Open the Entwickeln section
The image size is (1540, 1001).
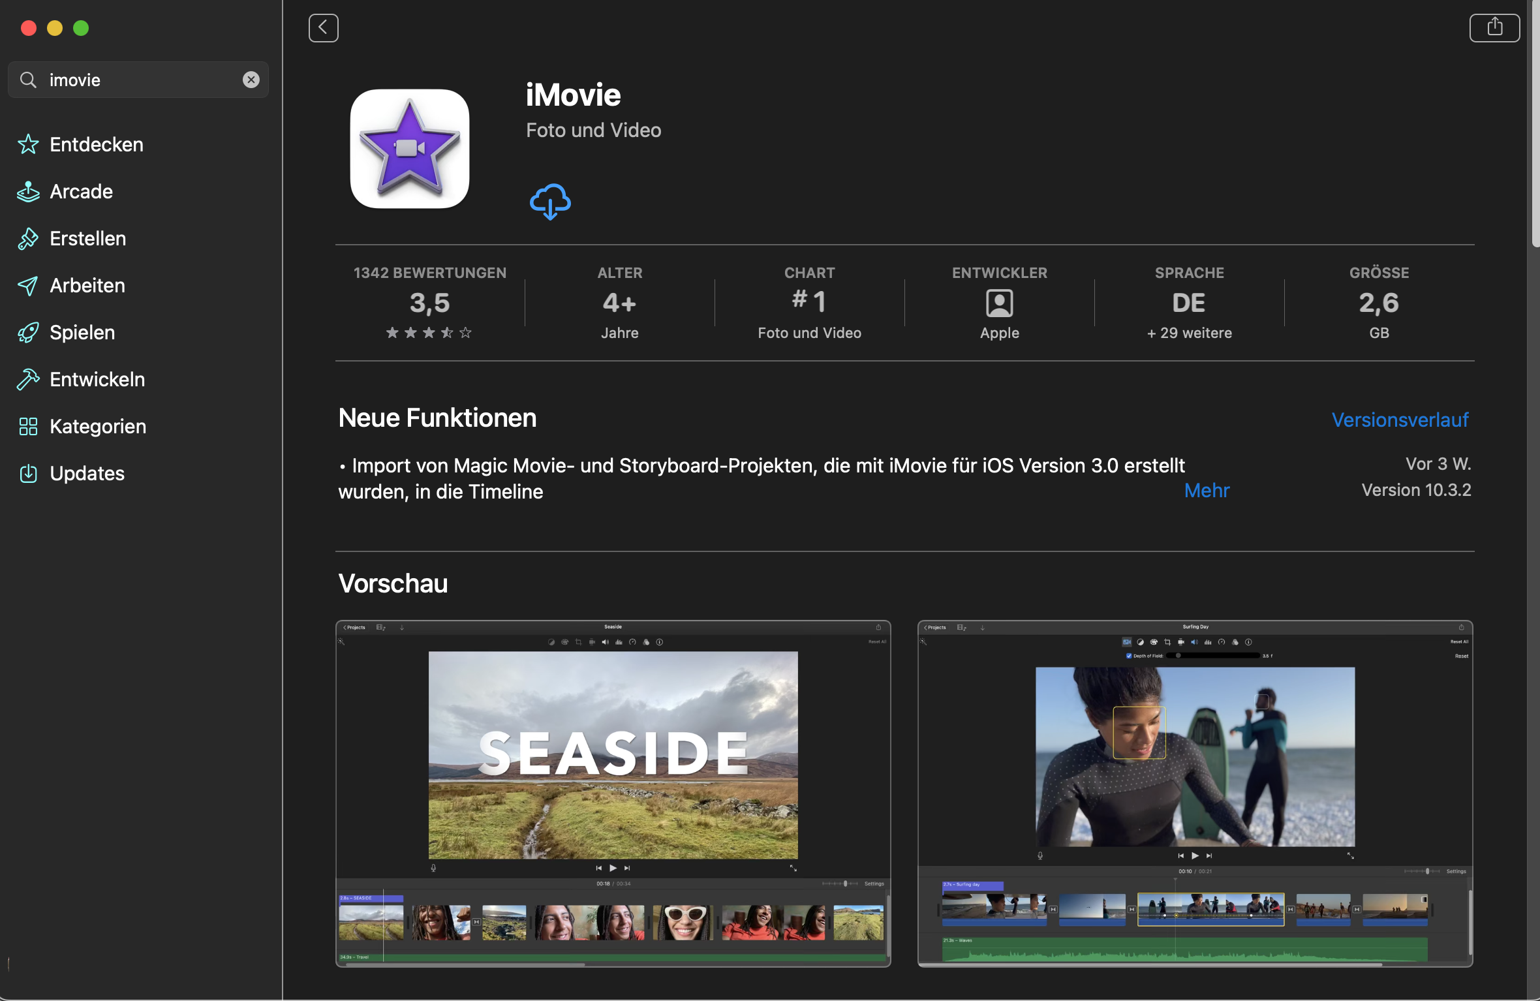pyautogui.click(x=97, y=379)
